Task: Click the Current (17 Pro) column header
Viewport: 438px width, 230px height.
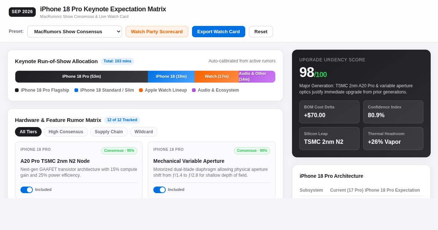Action: click(347, 190)
